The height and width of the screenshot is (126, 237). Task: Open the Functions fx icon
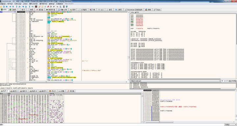point(51,7)
